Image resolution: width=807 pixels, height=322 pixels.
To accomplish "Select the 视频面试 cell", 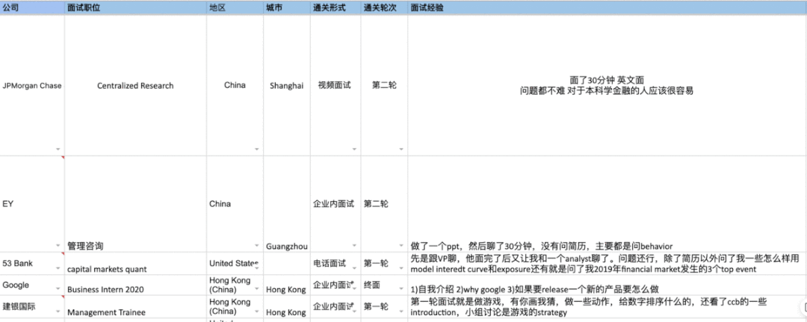I will [335, 85].
